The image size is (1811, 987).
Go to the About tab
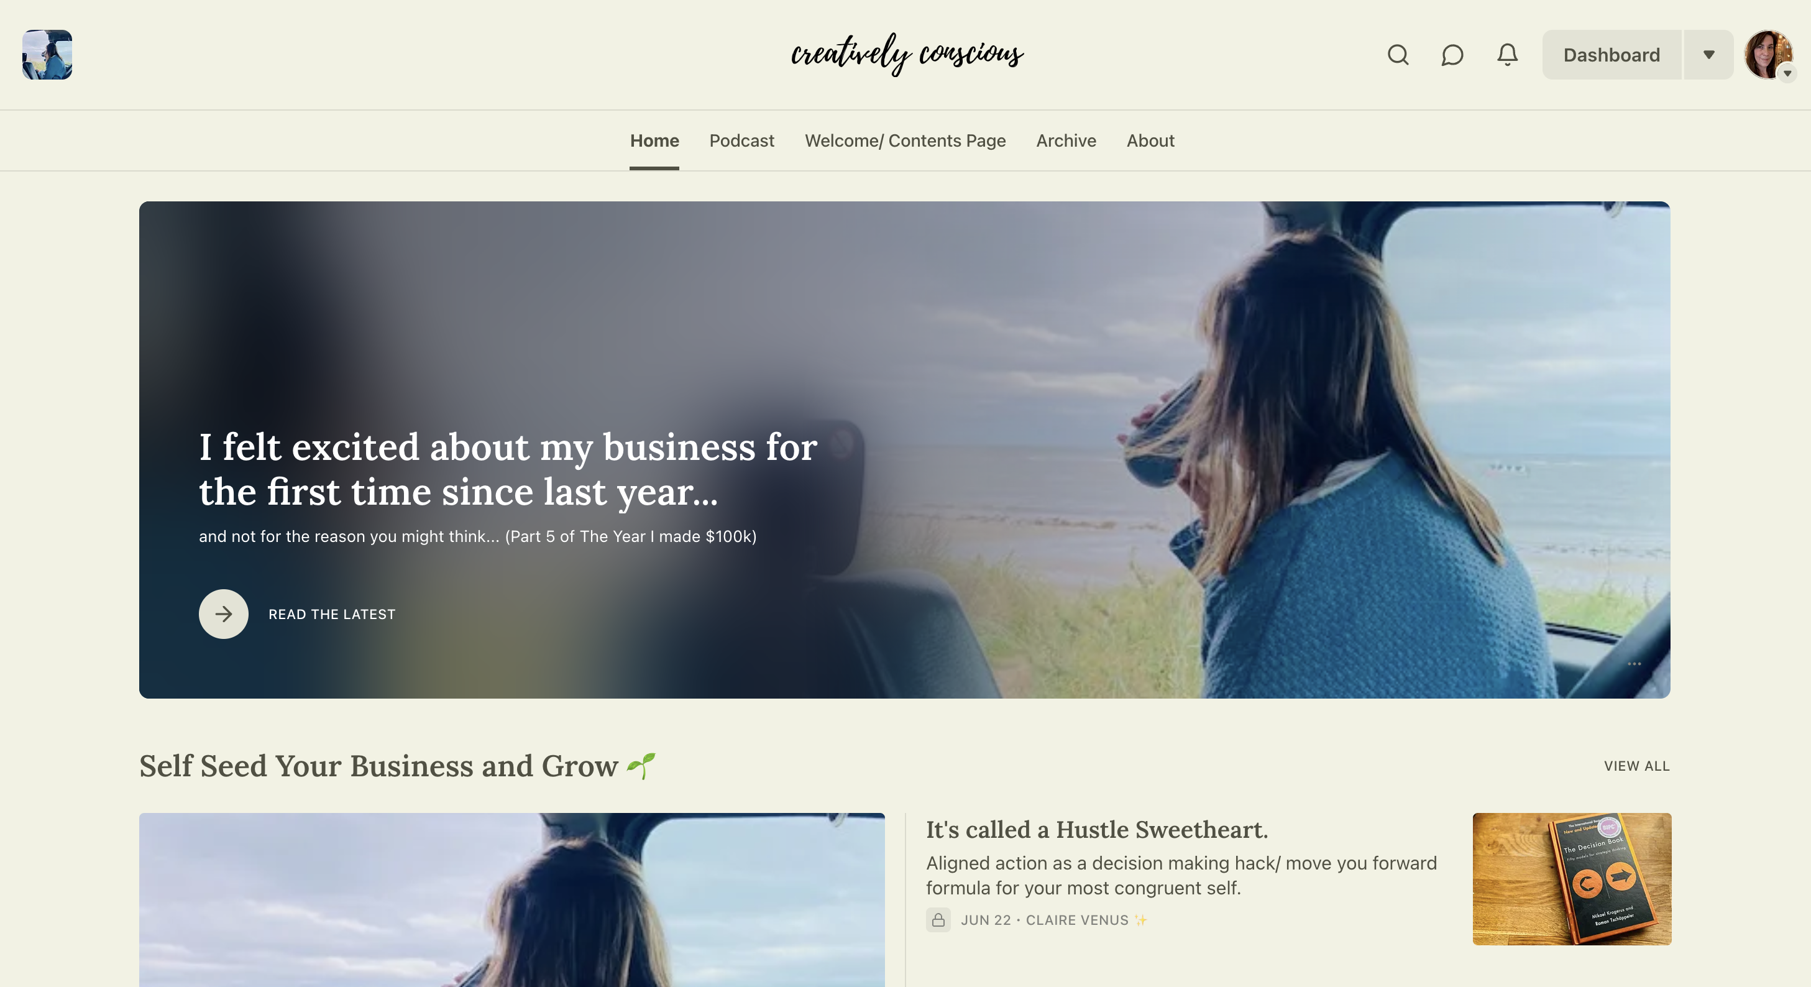click(1150, 140)
